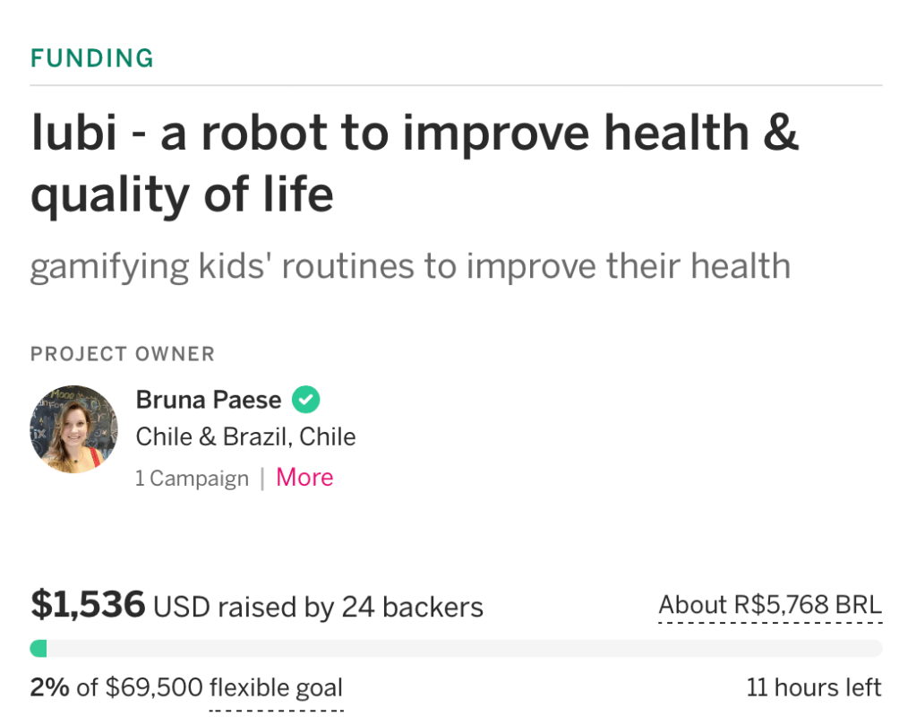Show the About R$5,768 BRL conversion

coord(770,605)
